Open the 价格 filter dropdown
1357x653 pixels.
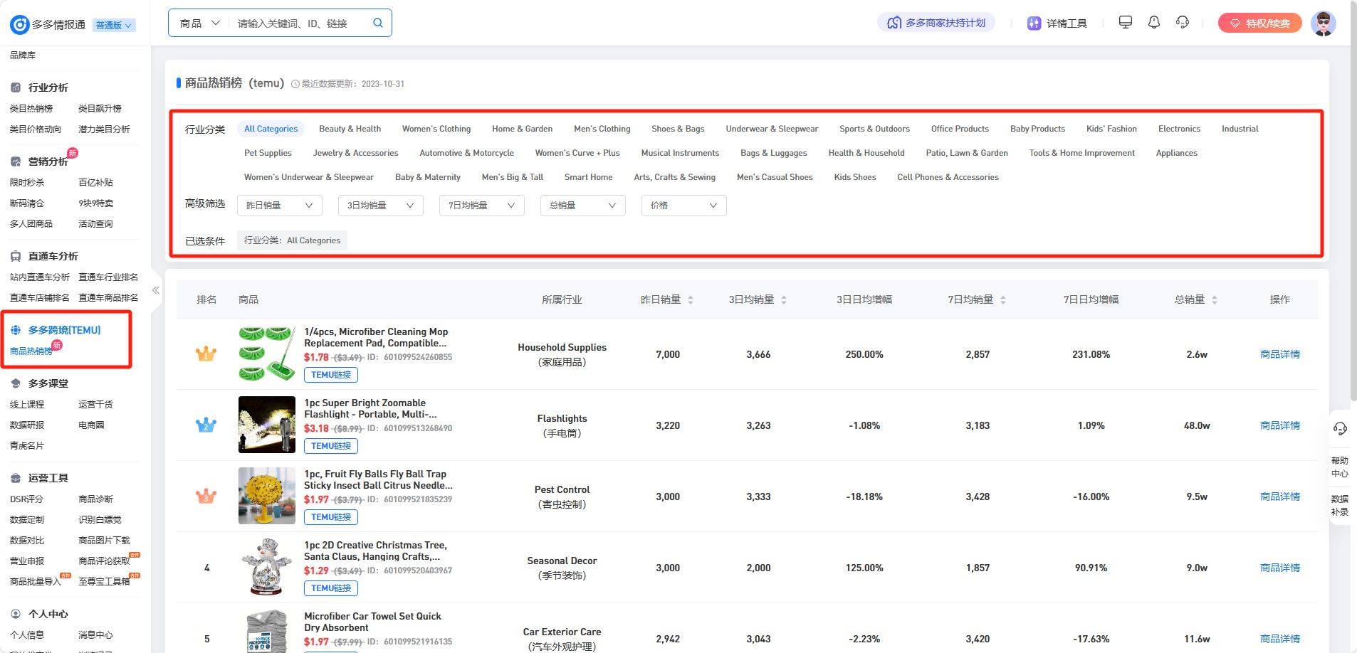pos(683,206)
